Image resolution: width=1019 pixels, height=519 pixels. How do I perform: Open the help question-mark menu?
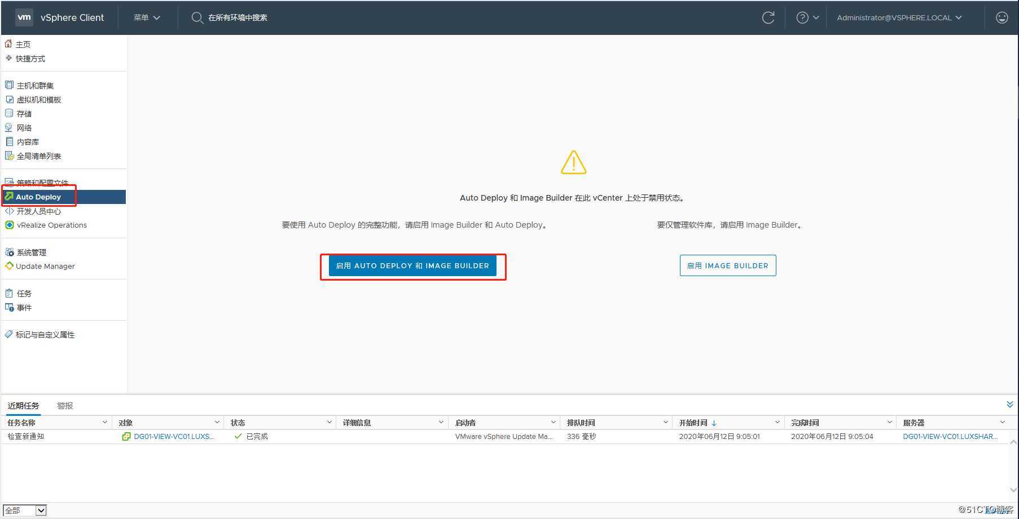click(807, 18)
